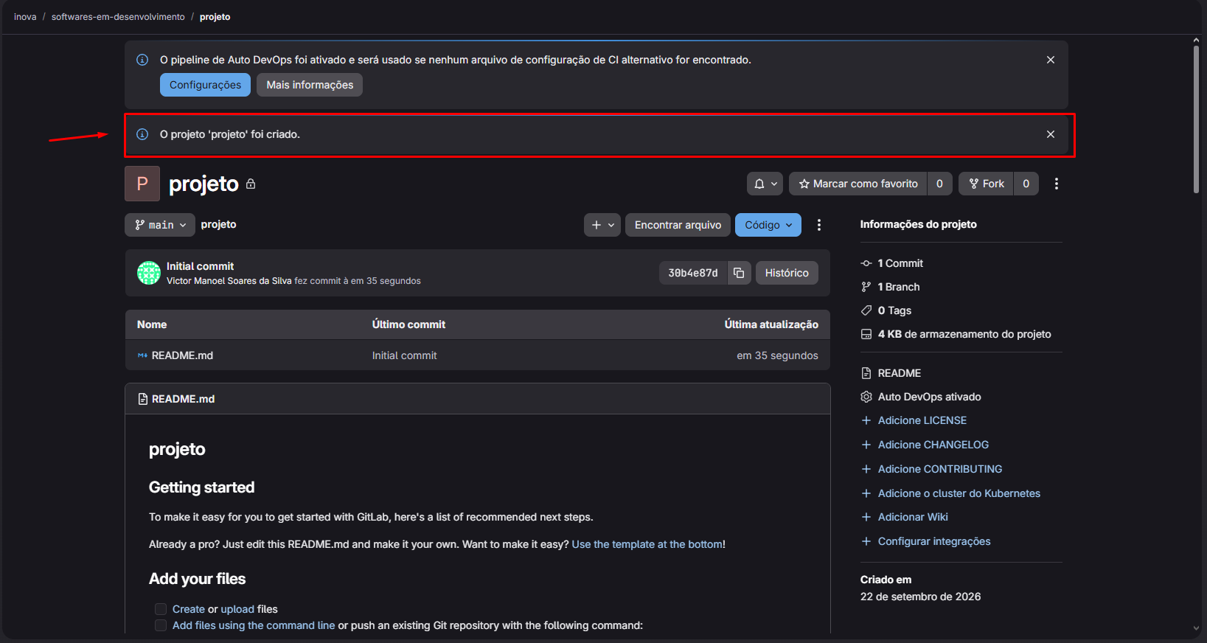Open Auto DevOps Configurações
Image resolution: width=1207 pixels, height=643 pixels.
click(x=205, y=85)
